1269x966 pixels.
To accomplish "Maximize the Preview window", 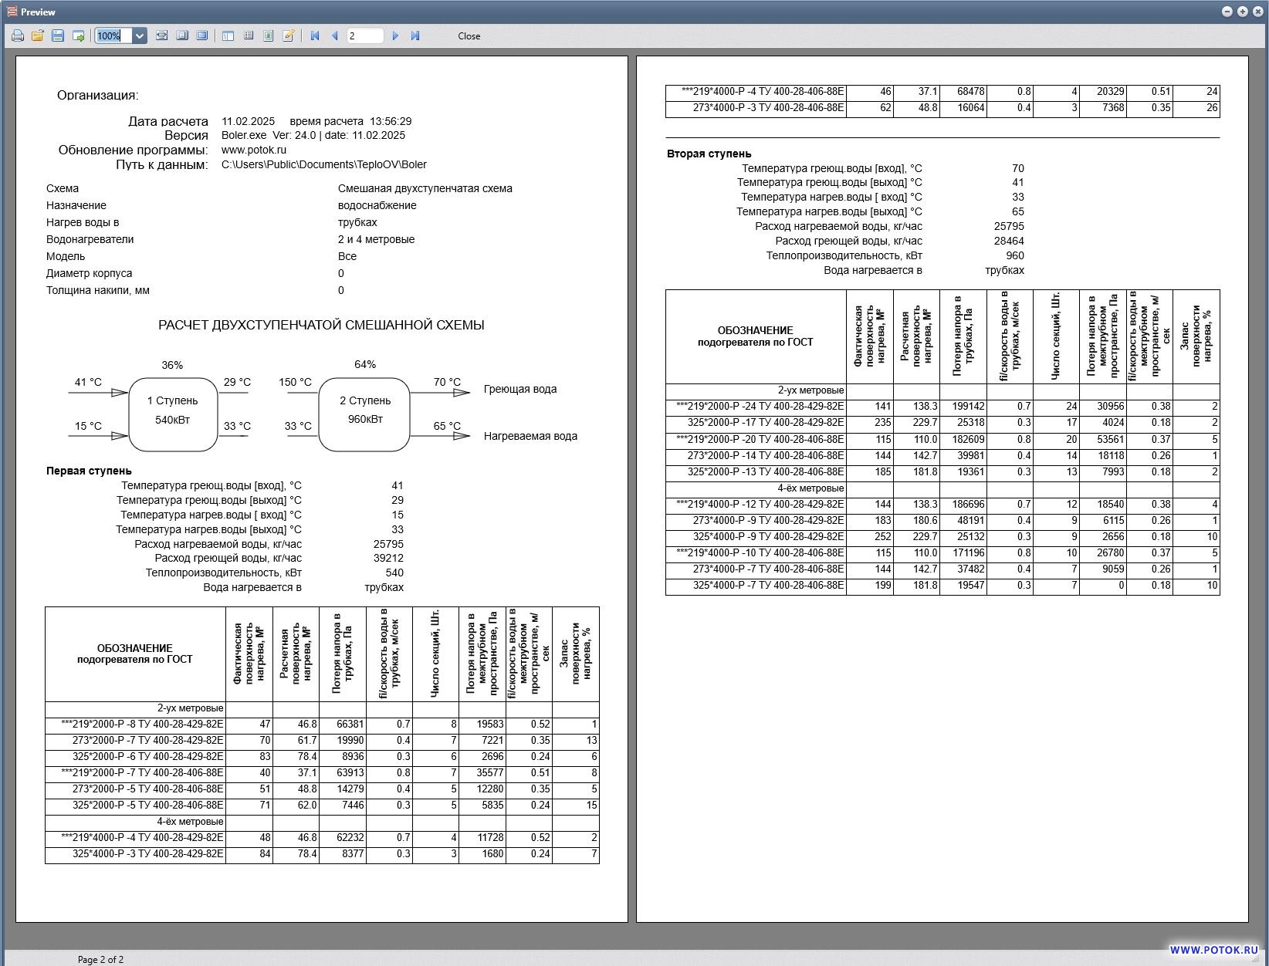I will point(1242,12).
